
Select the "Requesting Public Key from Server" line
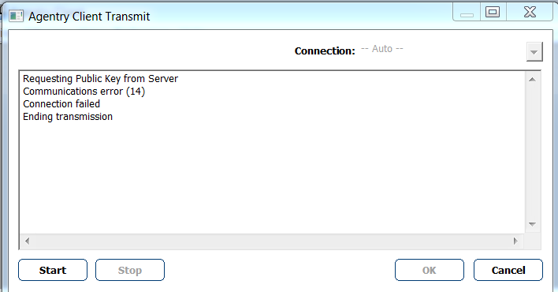point(100,78)
